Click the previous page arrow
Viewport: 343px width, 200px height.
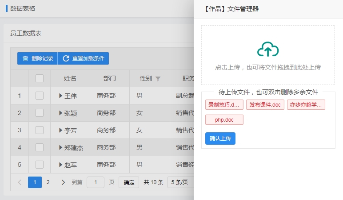point(20,182)
